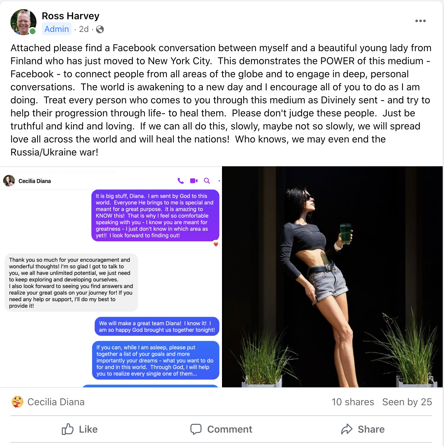Open the woman with drink photo
The image size is (444, 446).
(332, 277)
